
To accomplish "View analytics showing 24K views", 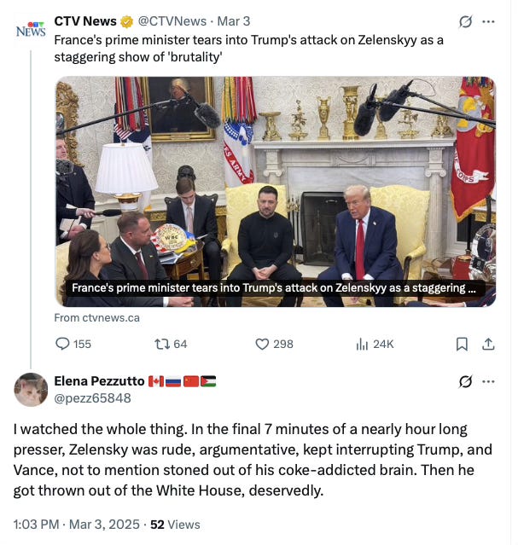I will [x=362, y=344].
